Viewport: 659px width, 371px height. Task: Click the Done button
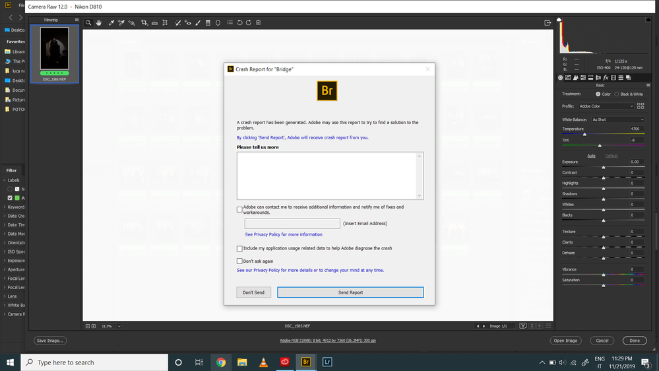click(635, 341)
